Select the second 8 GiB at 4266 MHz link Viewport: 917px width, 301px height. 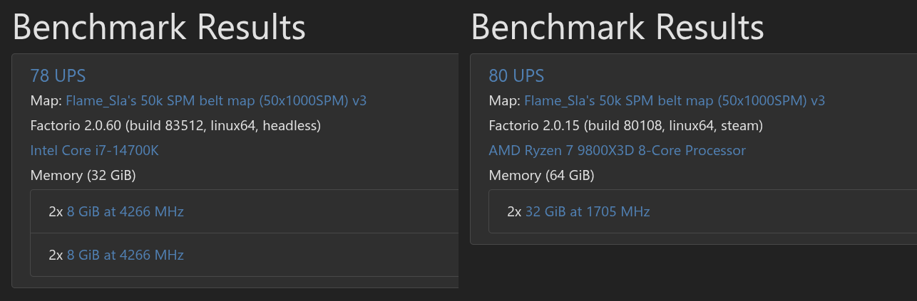pyautogui.click(x=125, y=255)
